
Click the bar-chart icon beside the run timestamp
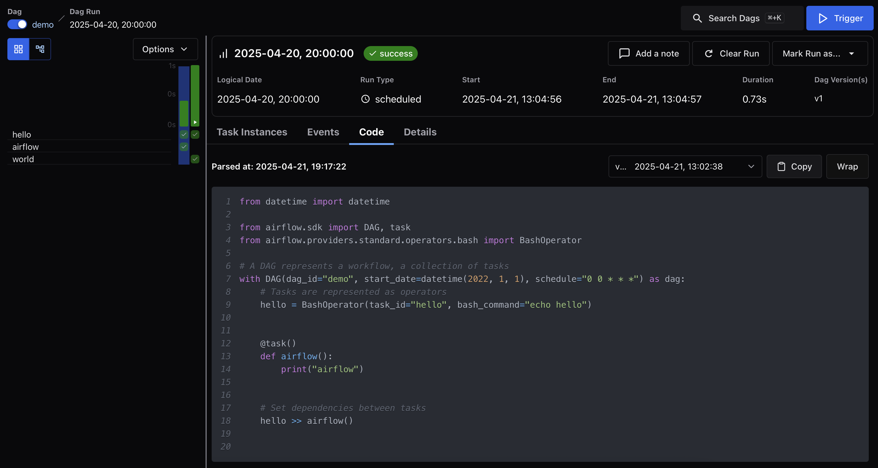click(224, 53)
